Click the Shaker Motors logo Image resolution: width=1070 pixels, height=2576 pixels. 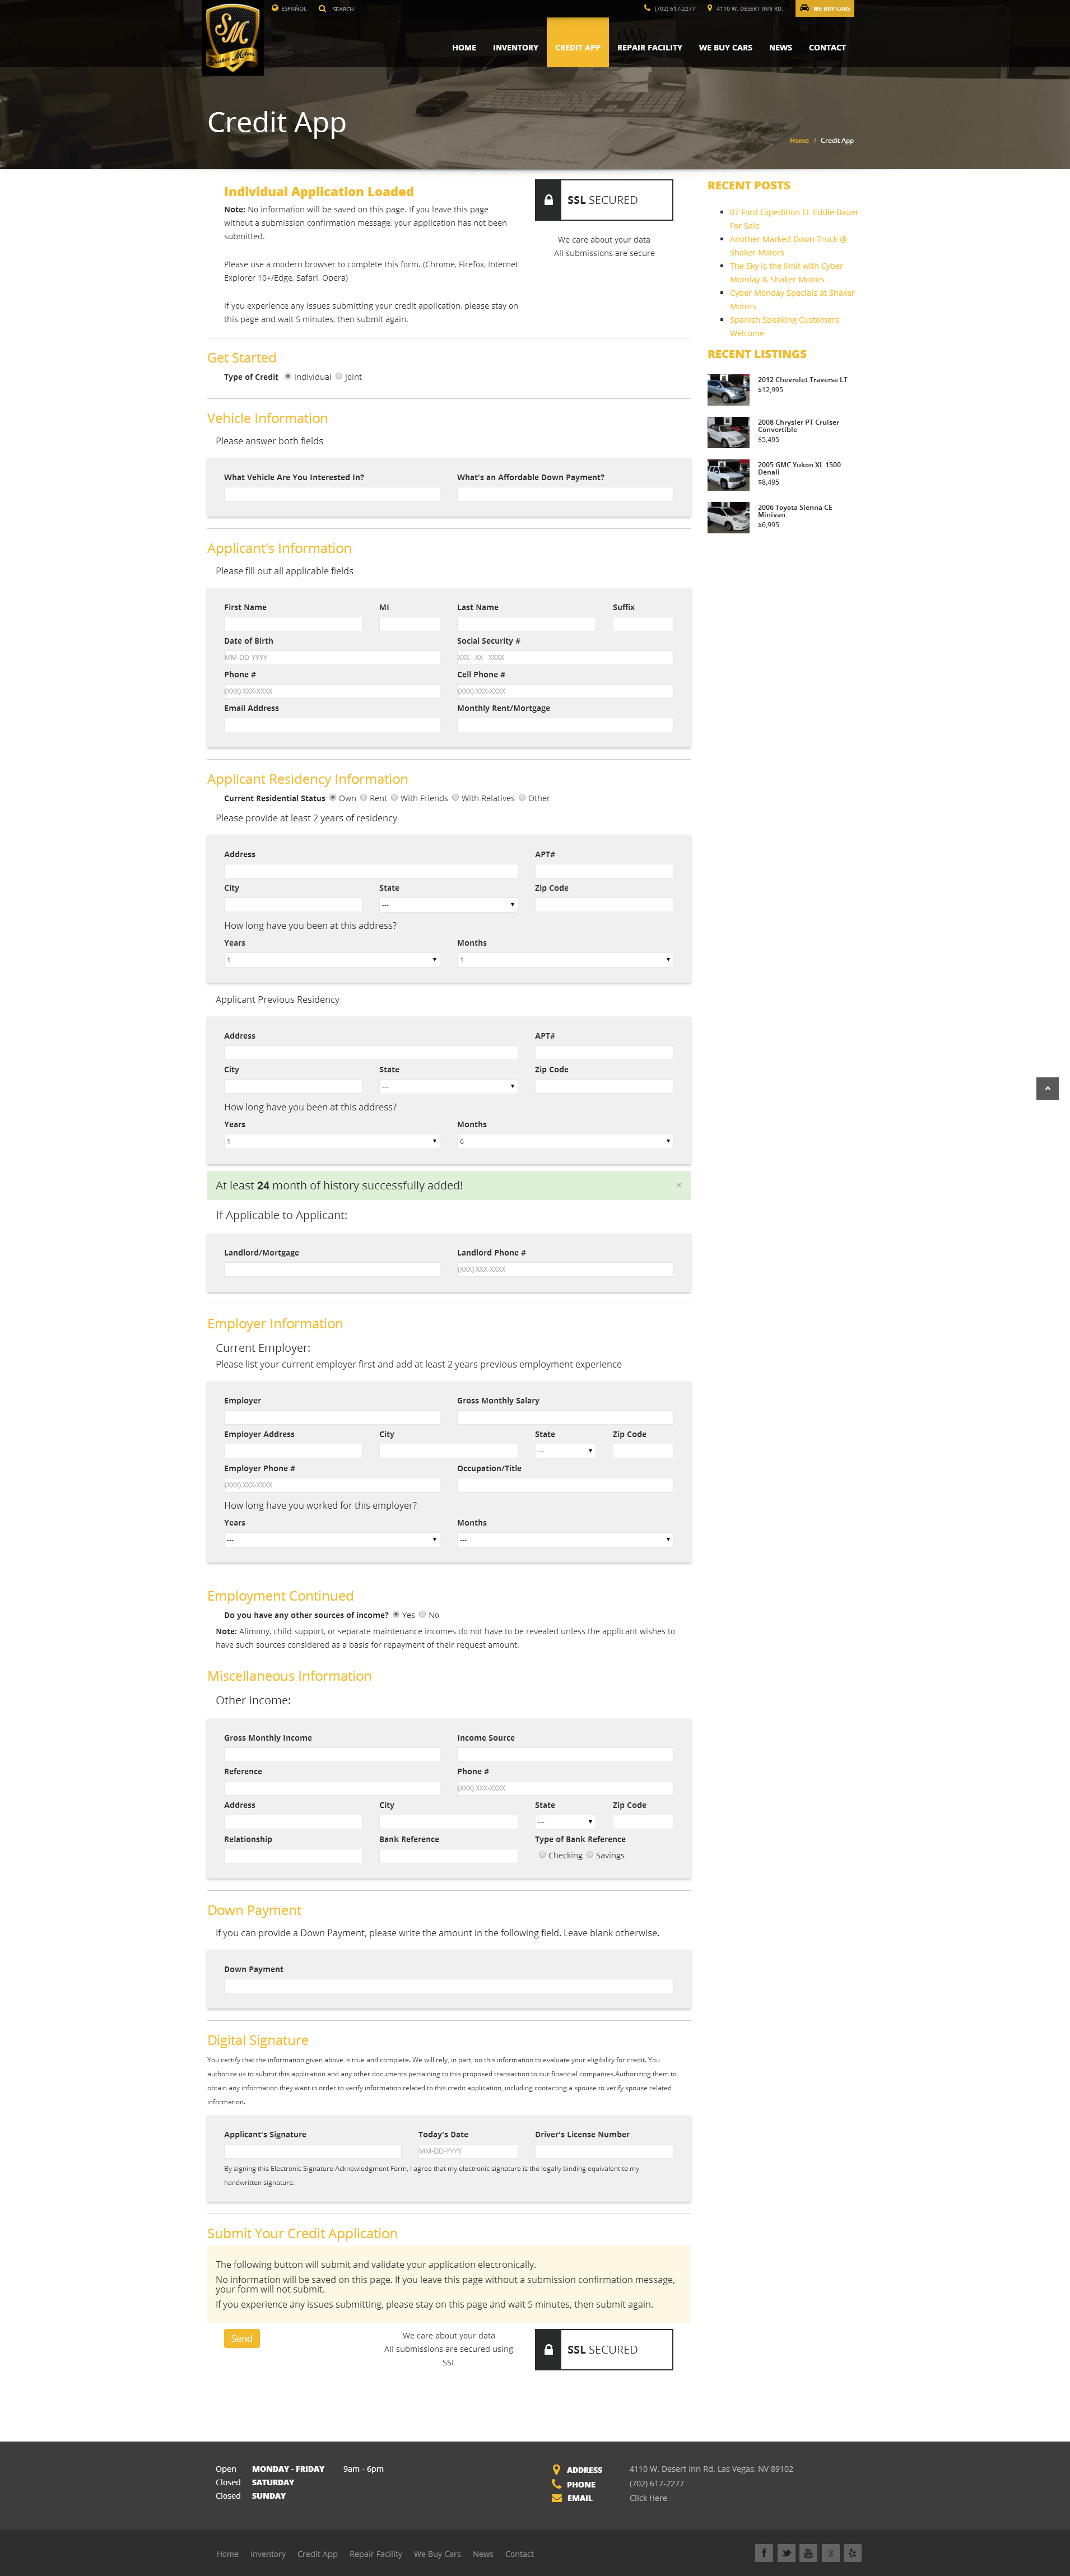tap(233, 38)
